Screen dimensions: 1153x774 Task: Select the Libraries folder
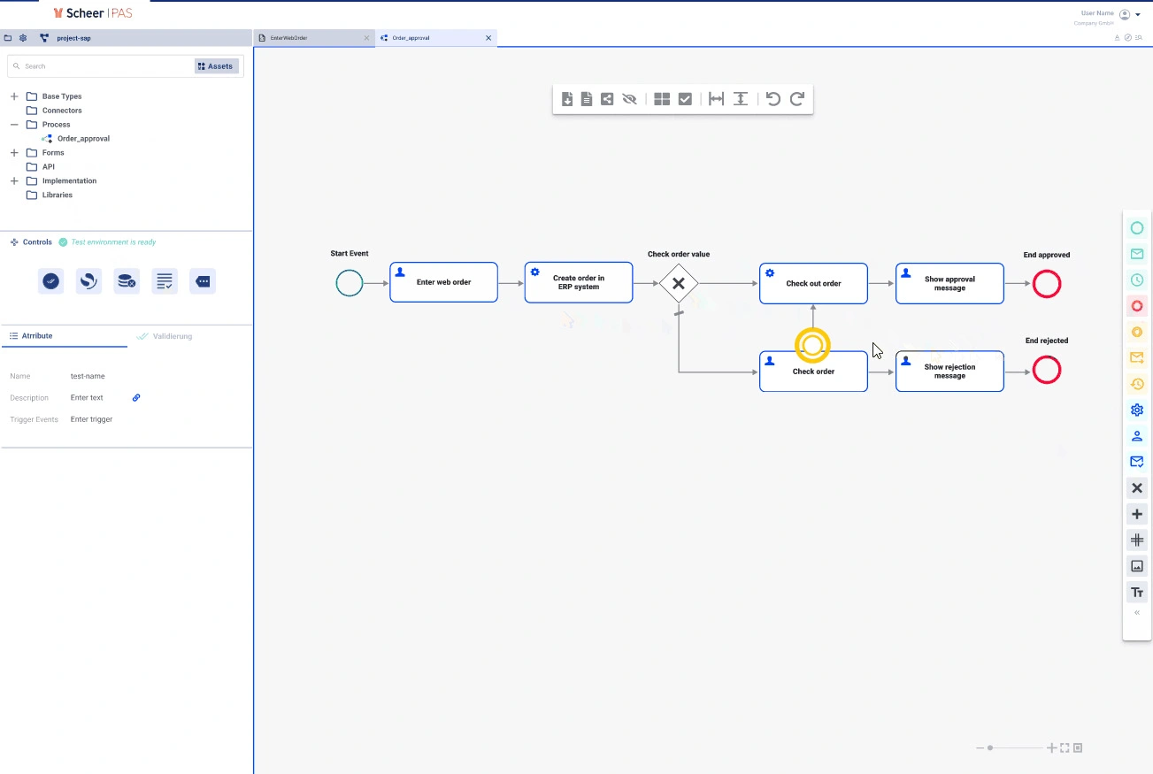click(58, 195)
